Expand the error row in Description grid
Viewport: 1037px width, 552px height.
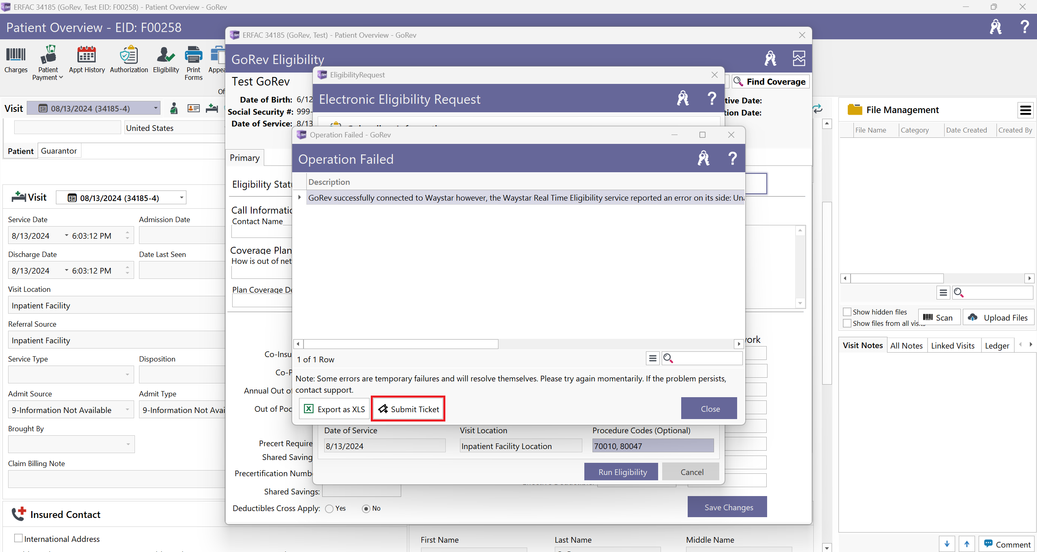[299, 197]
